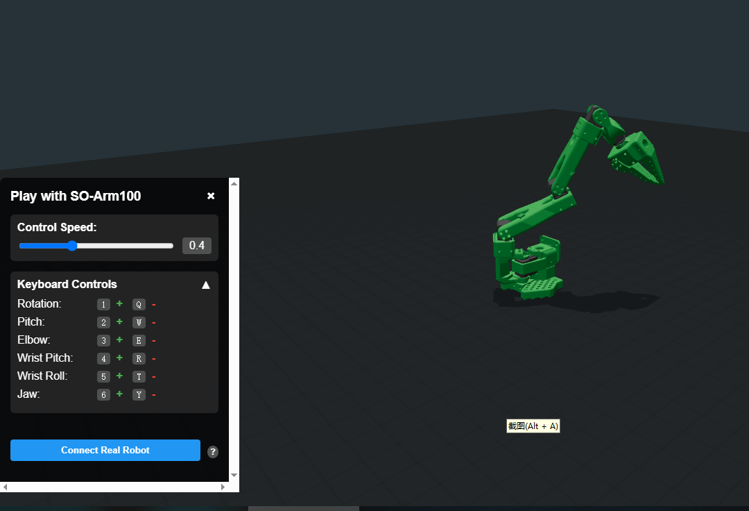Collapse the Keyboard Controls section
Image resolution: width=749 pixels, height=511 pixels.
[205, 285]
